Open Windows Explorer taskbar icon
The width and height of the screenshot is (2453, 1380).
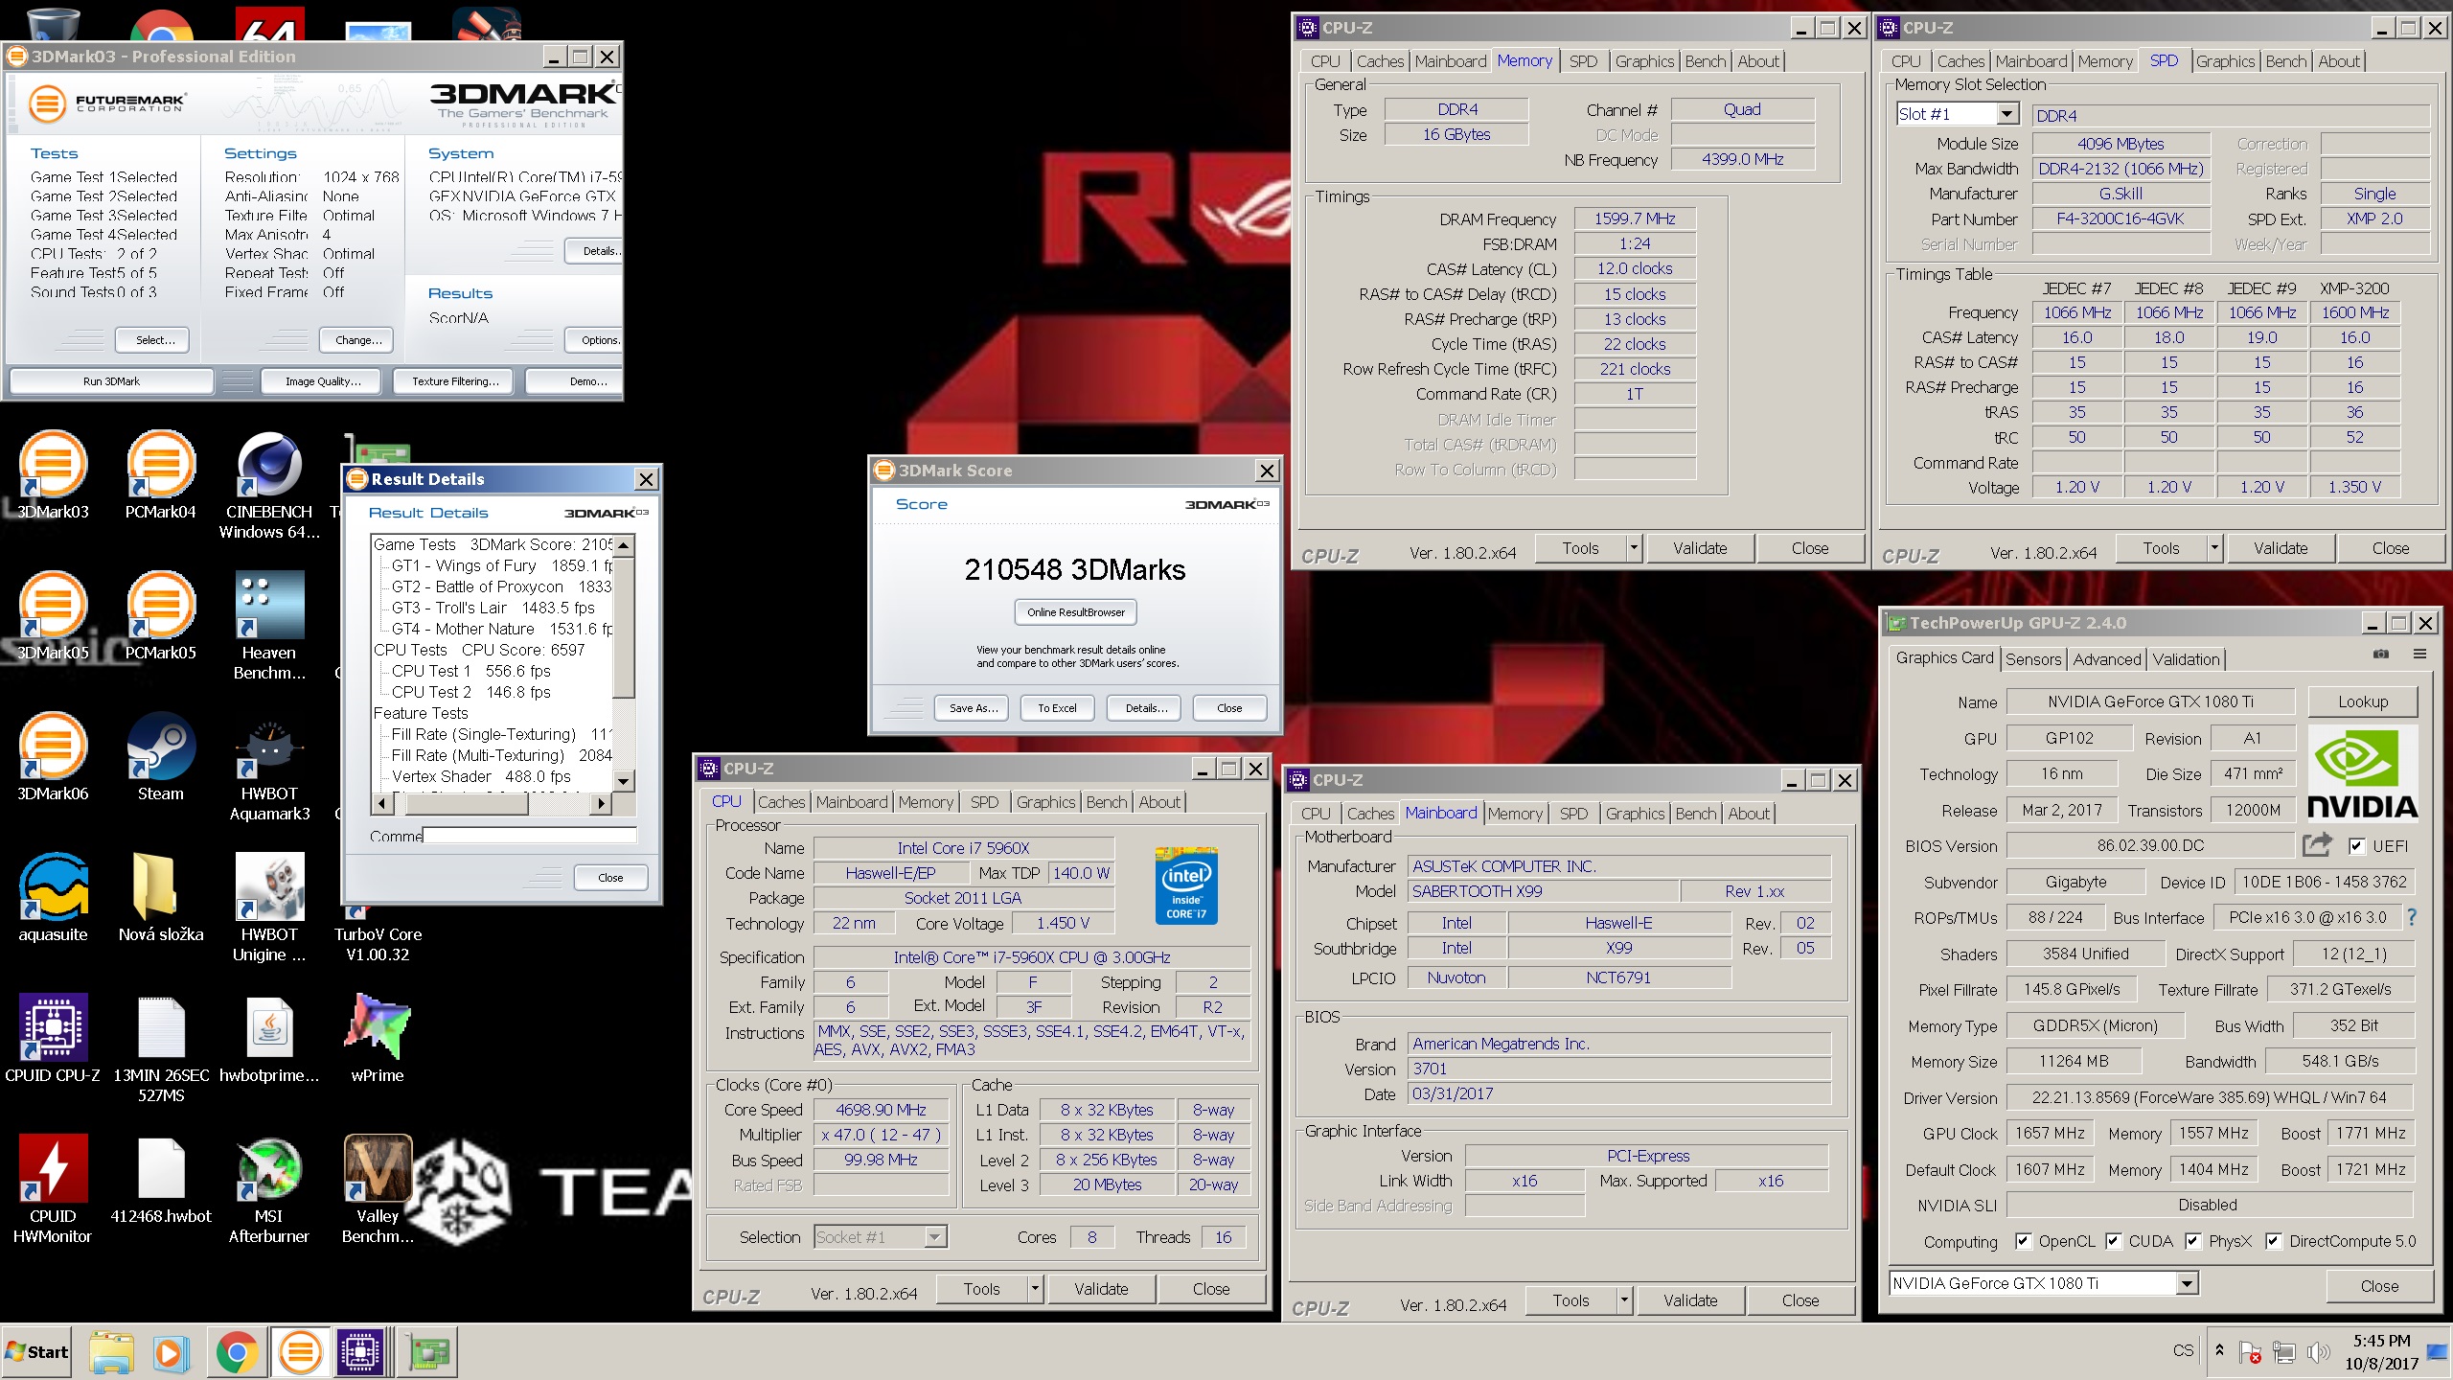(x=111, y=1352)
